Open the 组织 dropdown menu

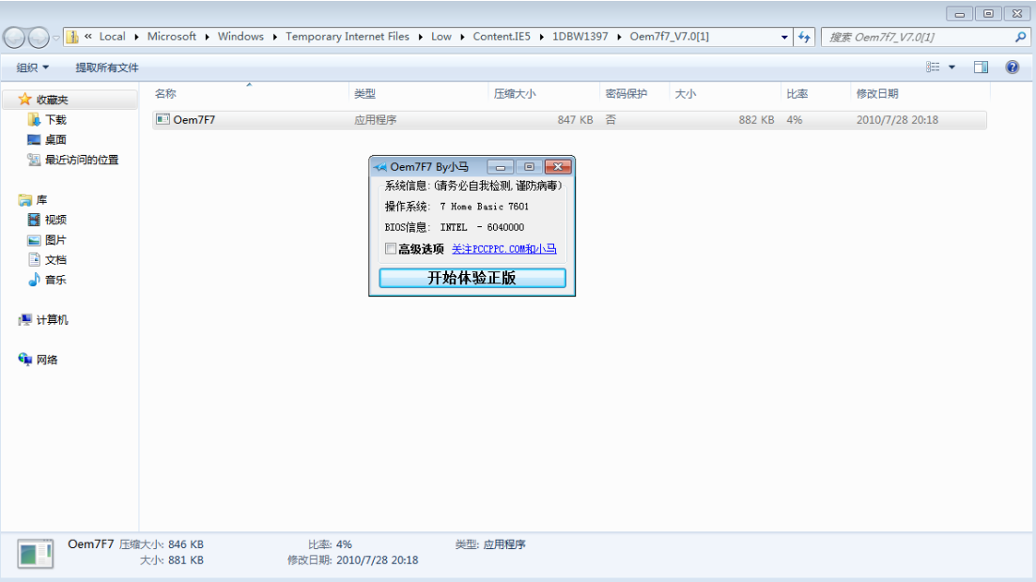(33, 68)
